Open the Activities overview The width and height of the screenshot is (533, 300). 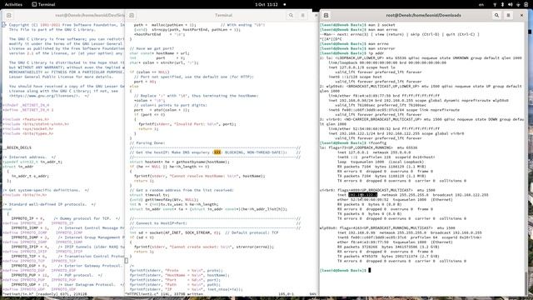pyautogui.click(x=13, y=4)
